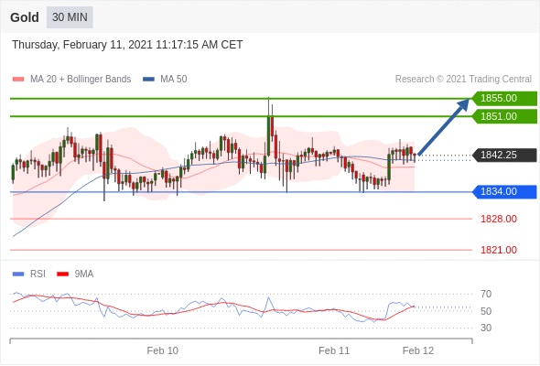Click the 1834.00 pivot price tag
This screenshot has height=366, width=540.
coord(504,192)
